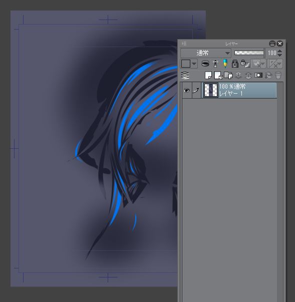The height and width of the screenshot is (302, 295).
Task: Hide レイヤー 1 using eye icon
Action: 186,90
